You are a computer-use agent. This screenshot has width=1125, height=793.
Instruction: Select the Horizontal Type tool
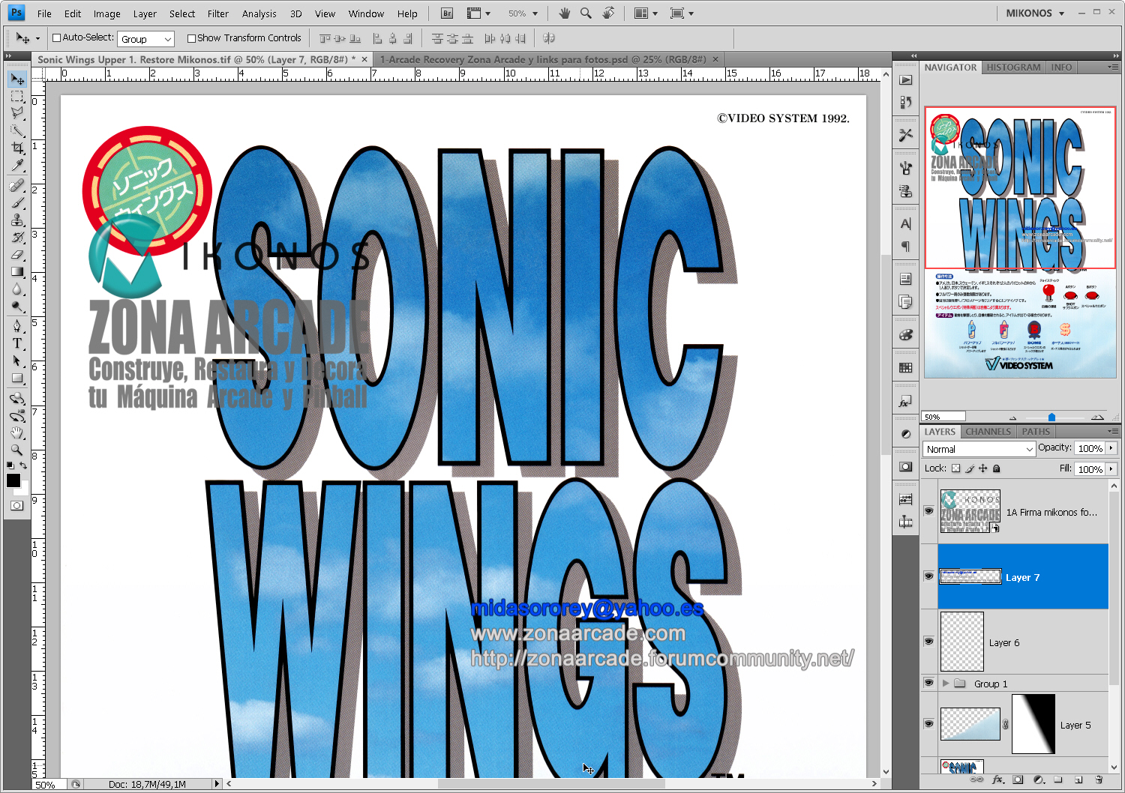(x=18, y=341)
